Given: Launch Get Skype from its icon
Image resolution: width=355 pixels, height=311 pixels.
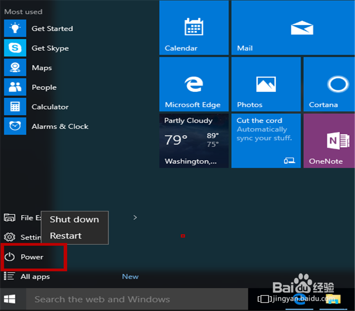Looking at the screenshot, I should [15, 48].
